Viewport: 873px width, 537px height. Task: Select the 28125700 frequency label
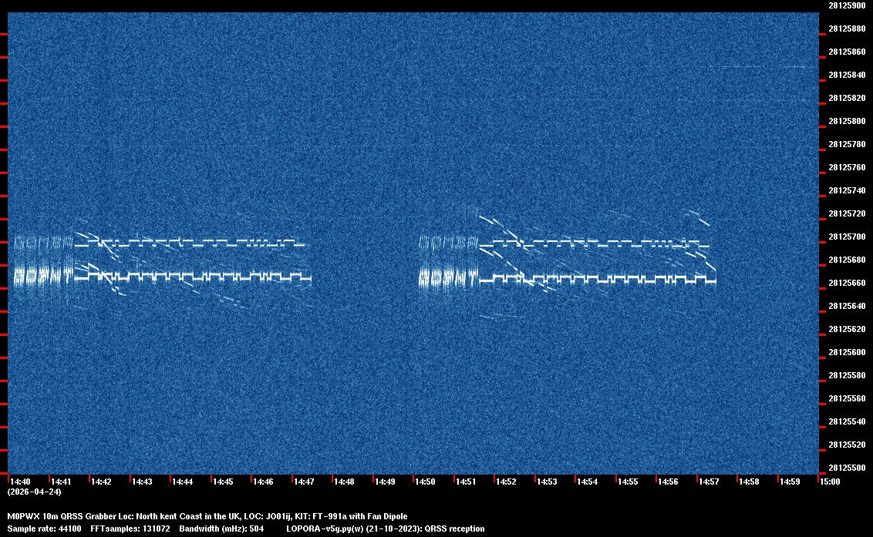[848, 237]
